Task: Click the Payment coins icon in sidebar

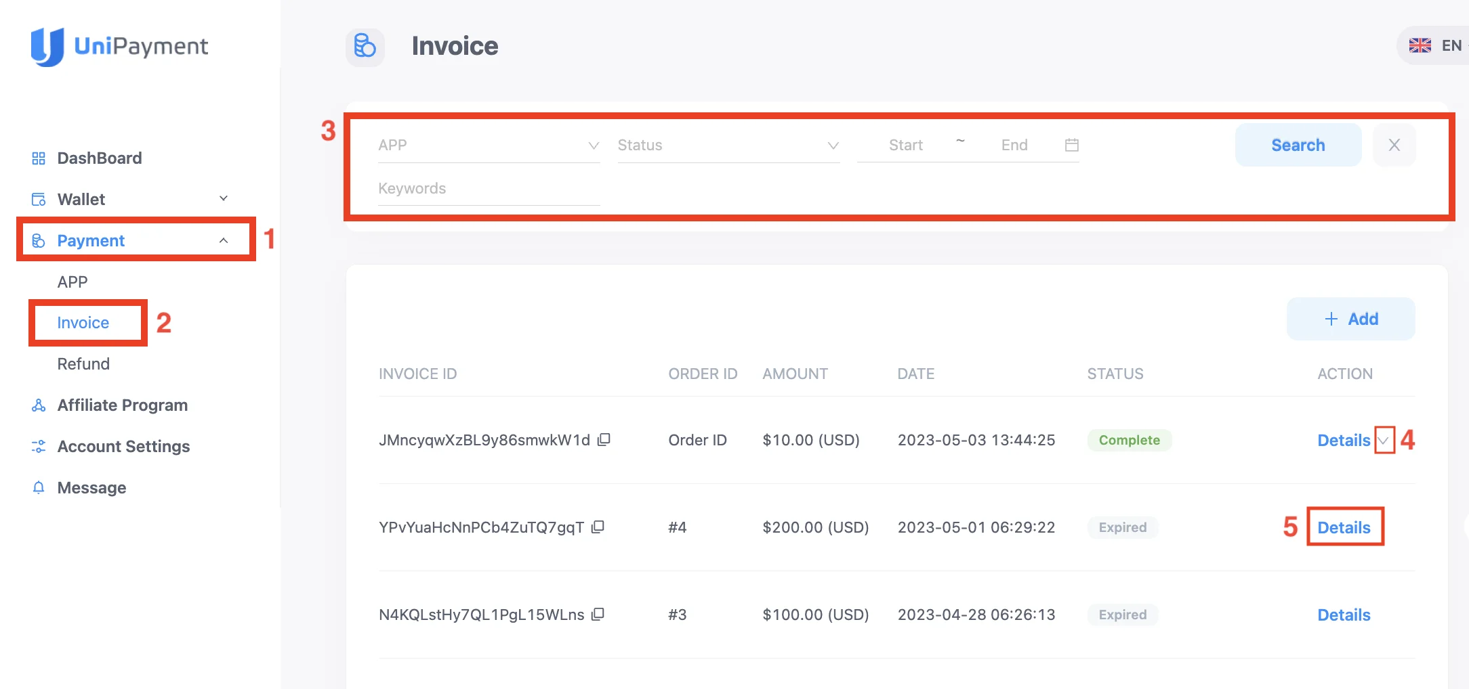Action: pyautogui.click(x=39, y=240)
